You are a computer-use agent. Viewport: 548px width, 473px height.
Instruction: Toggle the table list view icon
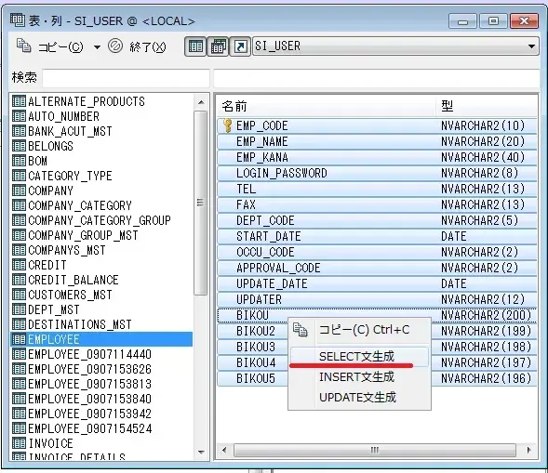pyautogui.click(x=195, y=46)
